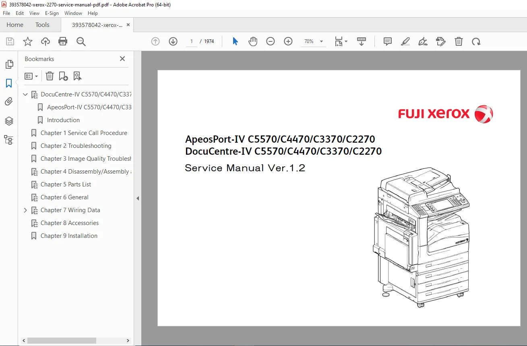This screenshot has height=346, width=527.
Task: Go to the next page arrow
Action: click(x=173, y=41)
